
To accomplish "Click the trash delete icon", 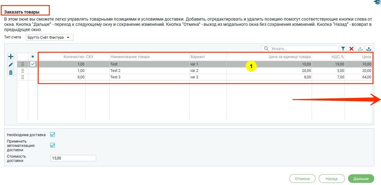I will [x=11, y=73].
